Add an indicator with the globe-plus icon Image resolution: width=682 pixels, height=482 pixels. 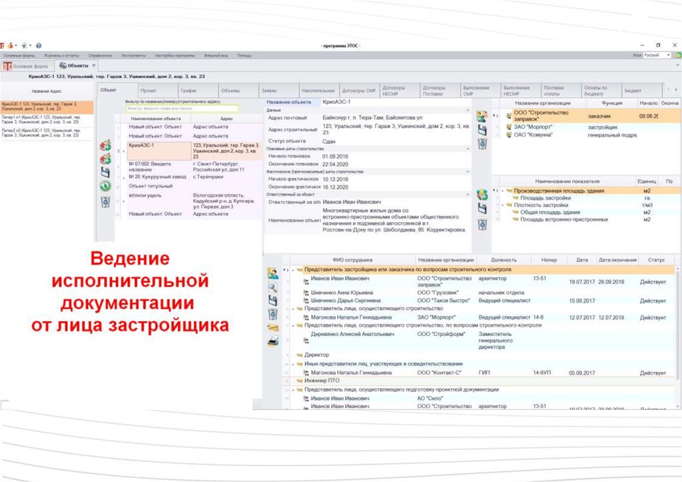pyautogui.click(x=482, y=195)
